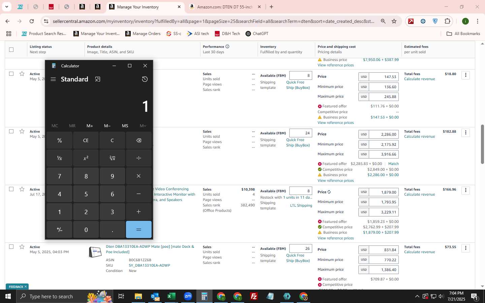
Task: Open actions menu for the $73.55 fees row
Action: [x=466, y=248]
